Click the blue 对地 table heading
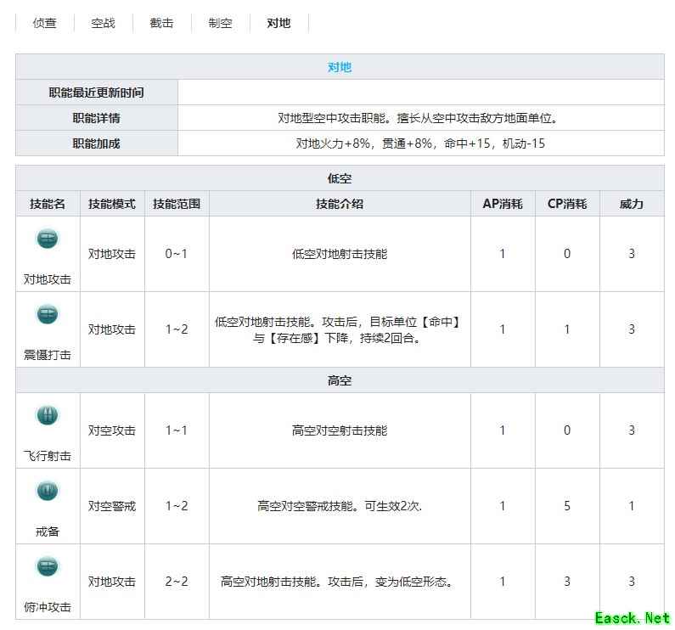This screenshot has height=630, width=675. pos(340,67)
